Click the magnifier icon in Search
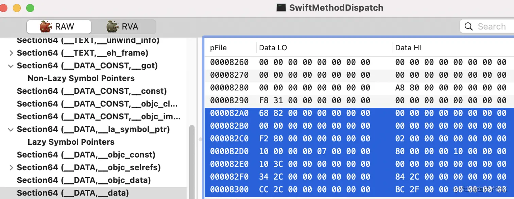This screenshot has height=199, width=514. click(468, 26)
